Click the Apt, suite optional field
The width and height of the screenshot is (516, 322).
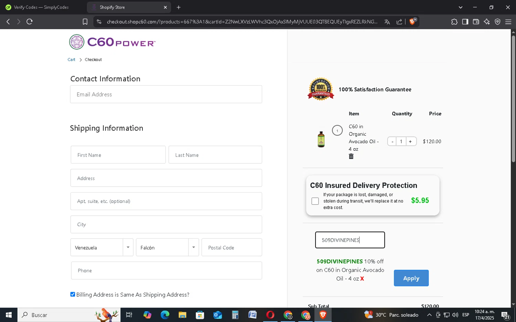(x=166, y=201)
